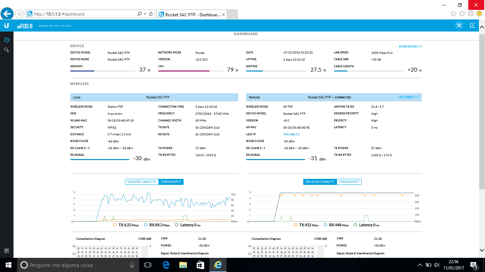
Task: Toggle the TX 432 Mbps legend series
Action: click(306, 225)
